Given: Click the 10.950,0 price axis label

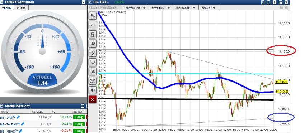Looking at the screenshot, I should click(x=284, y=109).
